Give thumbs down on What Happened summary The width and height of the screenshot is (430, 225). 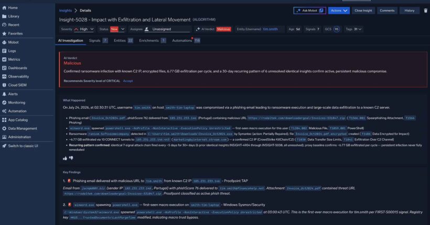point(71,158)
